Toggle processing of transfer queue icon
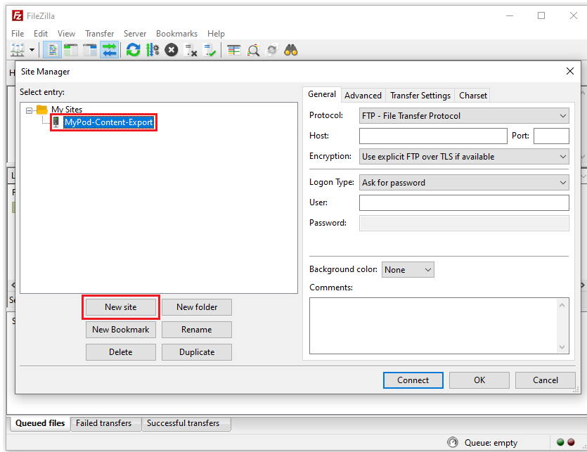587x452 pixels. point(153,50)
